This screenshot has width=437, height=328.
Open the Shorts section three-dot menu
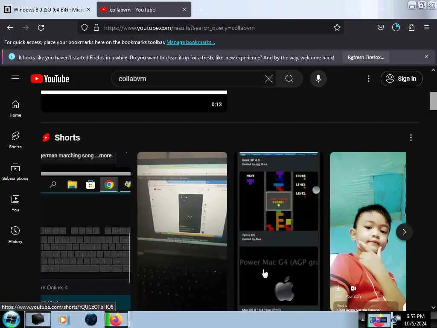(x=411, y=138)
